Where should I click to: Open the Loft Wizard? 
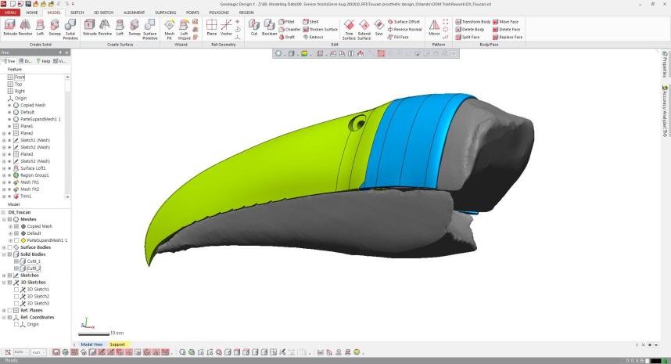(x=185, y=27)
